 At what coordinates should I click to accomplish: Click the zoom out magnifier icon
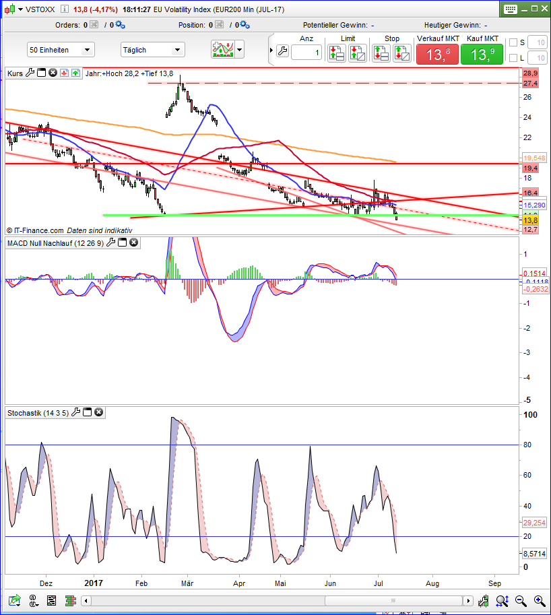[521, 600]
